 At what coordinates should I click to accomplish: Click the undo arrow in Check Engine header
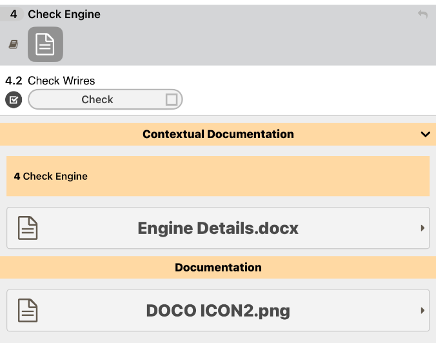[422, 14]
